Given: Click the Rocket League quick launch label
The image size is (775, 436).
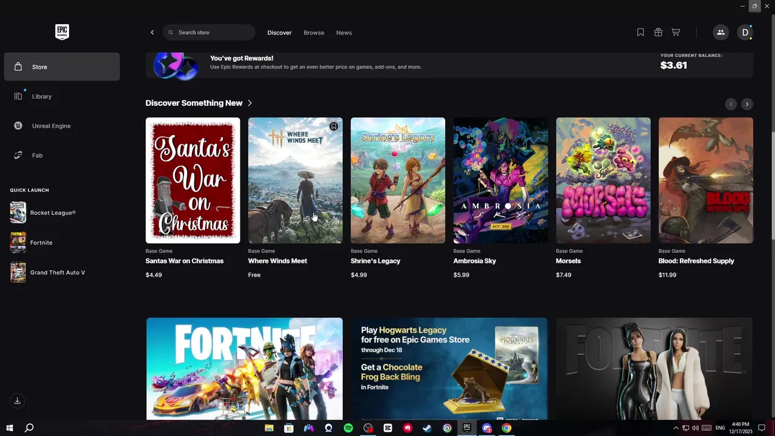Looking at the screenshot, I should [x=53, y=213].
